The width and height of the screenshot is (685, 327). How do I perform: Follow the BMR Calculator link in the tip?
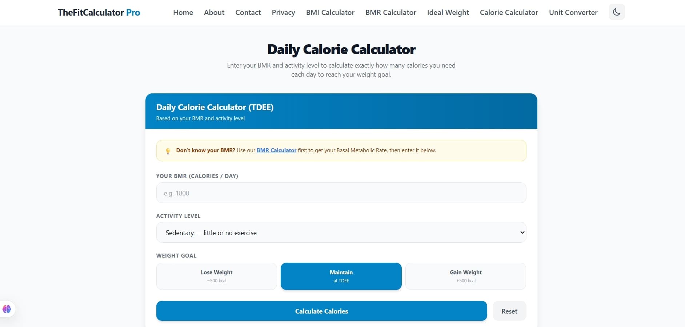[276, 150]
